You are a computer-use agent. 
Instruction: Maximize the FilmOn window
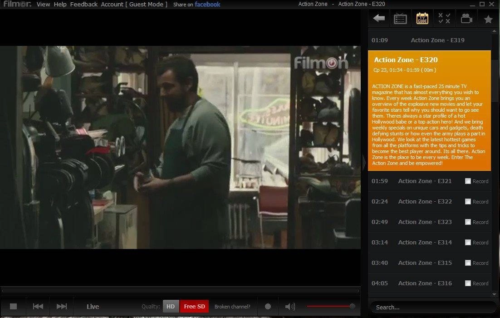click(x=482, y=4)
